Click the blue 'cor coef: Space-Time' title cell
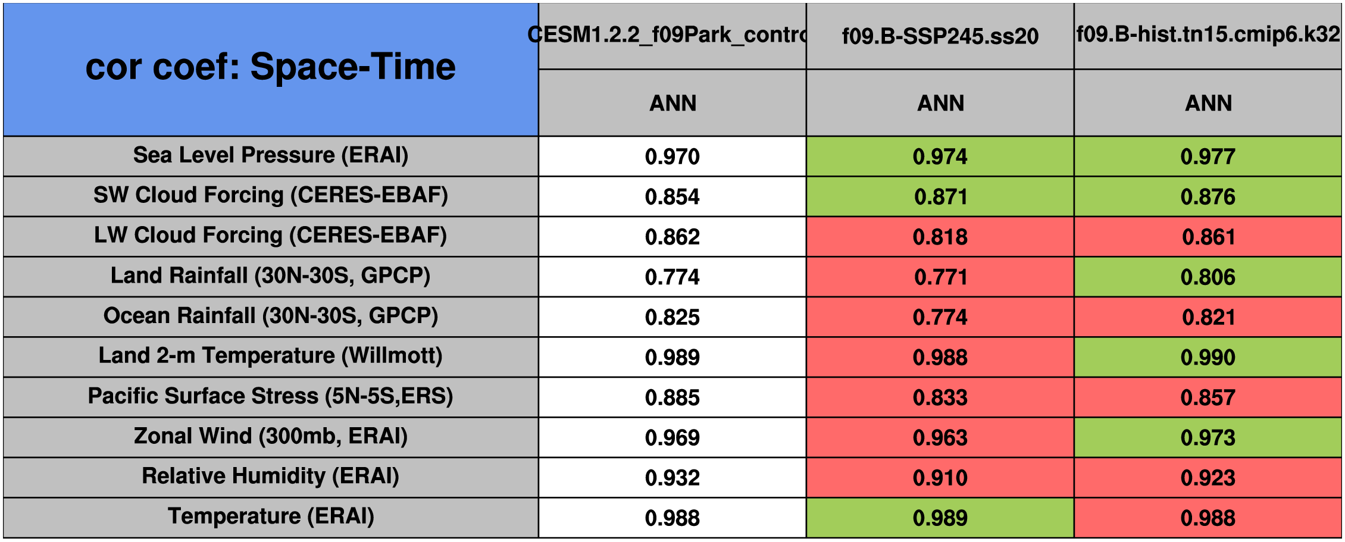This screenshot has height=542, width=1345. (271, 68)
